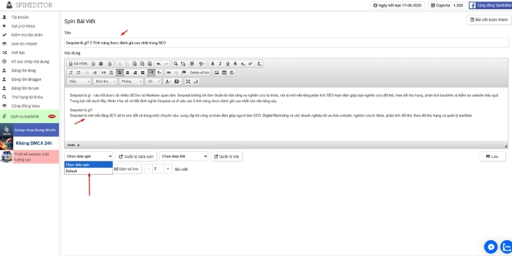Click the Align Right icon

pyautogui.click(x=135, y=72)
